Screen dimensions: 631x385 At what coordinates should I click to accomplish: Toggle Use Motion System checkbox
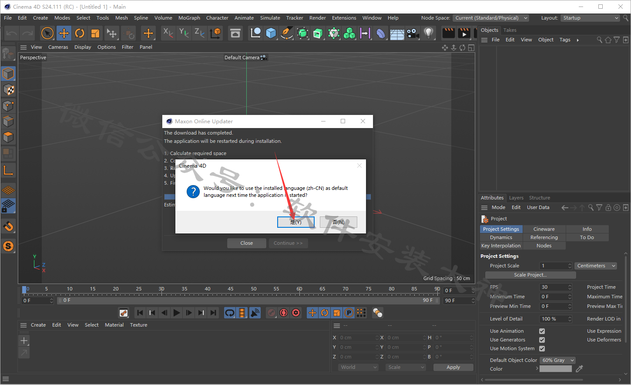click(x=542, y=348)
